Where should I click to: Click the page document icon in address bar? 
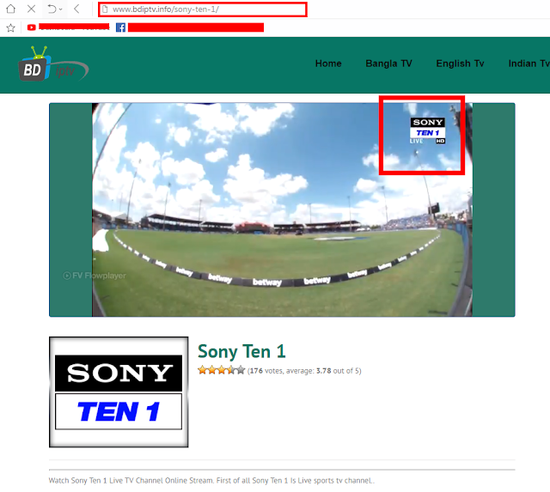pos(105,9)
